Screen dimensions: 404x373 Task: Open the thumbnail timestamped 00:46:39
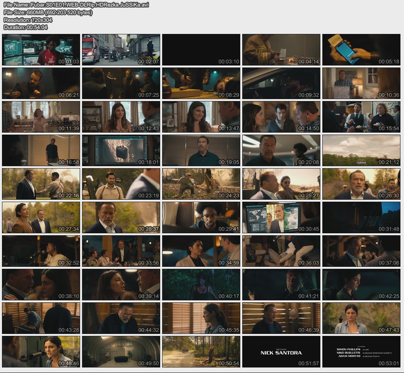pos(281,318)
